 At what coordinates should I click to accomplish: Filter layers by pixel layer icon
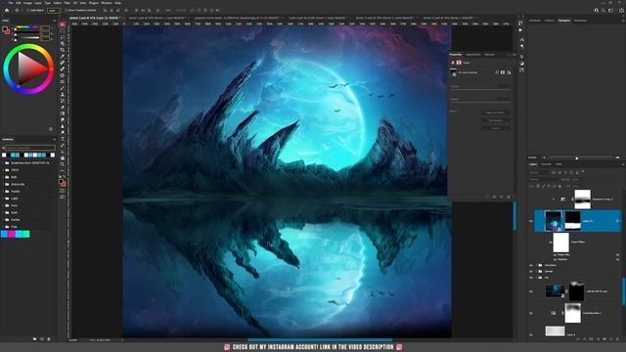pos(554,172)
